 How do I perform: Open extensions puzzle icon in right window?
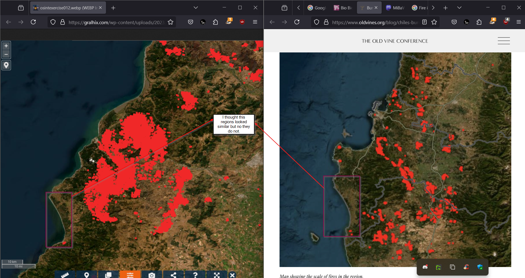pos(479,22)
